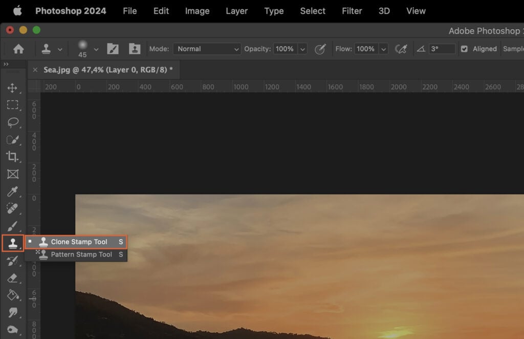The image size is (524, 339).
Task: Open the blending Mode dropdown
Action: [207, 49]
